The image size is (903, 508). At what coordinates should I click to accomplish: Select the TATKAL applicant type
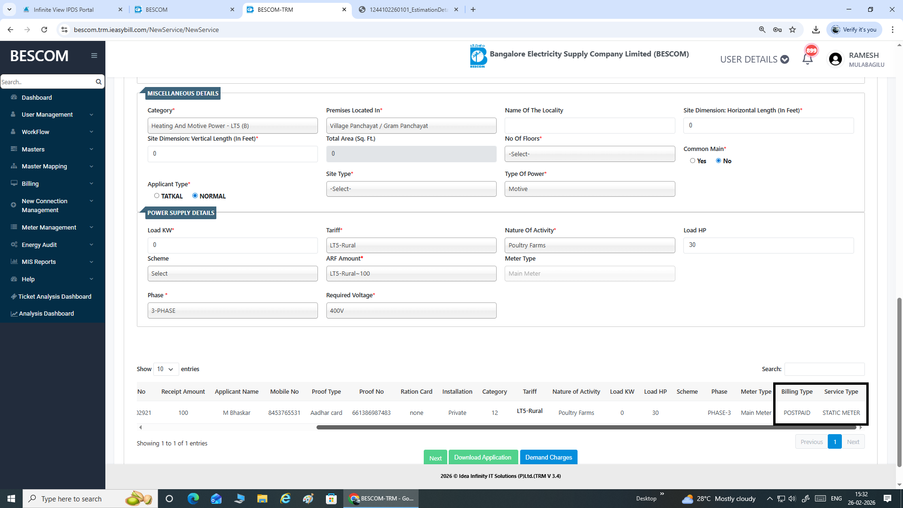point(157,196)
